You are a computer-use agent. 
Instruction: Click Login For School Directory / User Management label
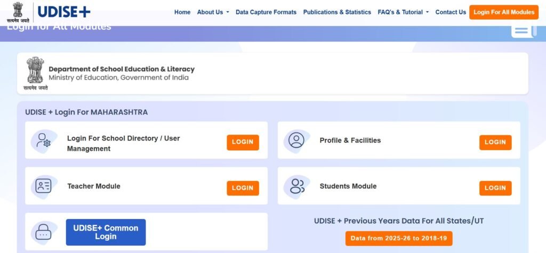point(124,143)
